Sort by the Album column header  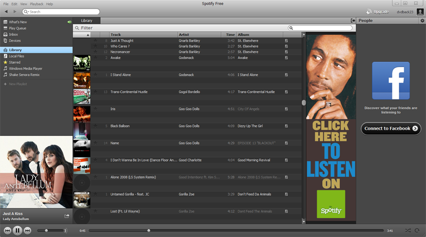(x=260, y=35)
